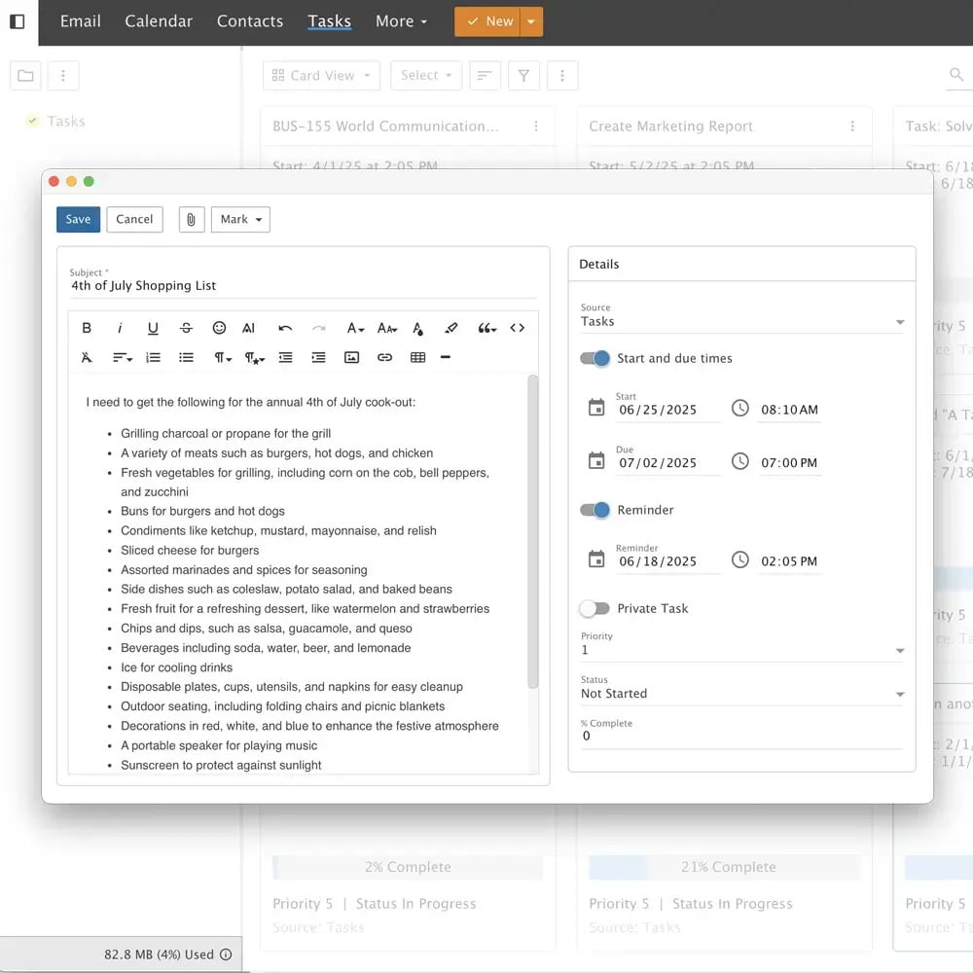Cancel editing the task
This screenshot has height=973, width=973.
point(134,220)
